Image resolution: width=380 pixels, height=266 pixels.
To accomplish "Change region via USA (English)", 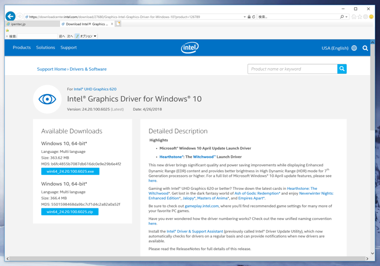I will coord(335,48).
